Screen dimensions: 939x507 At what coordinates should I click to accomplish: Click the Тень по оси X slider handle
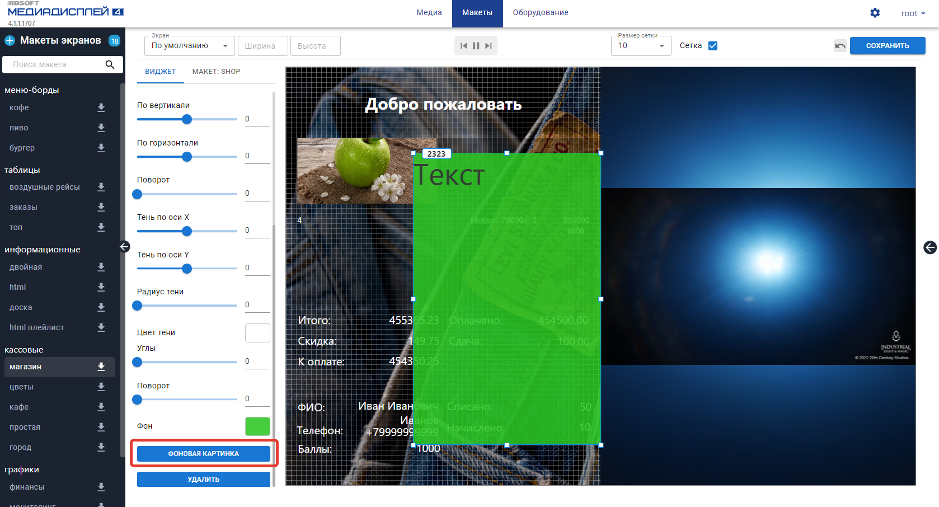point(187,231)
